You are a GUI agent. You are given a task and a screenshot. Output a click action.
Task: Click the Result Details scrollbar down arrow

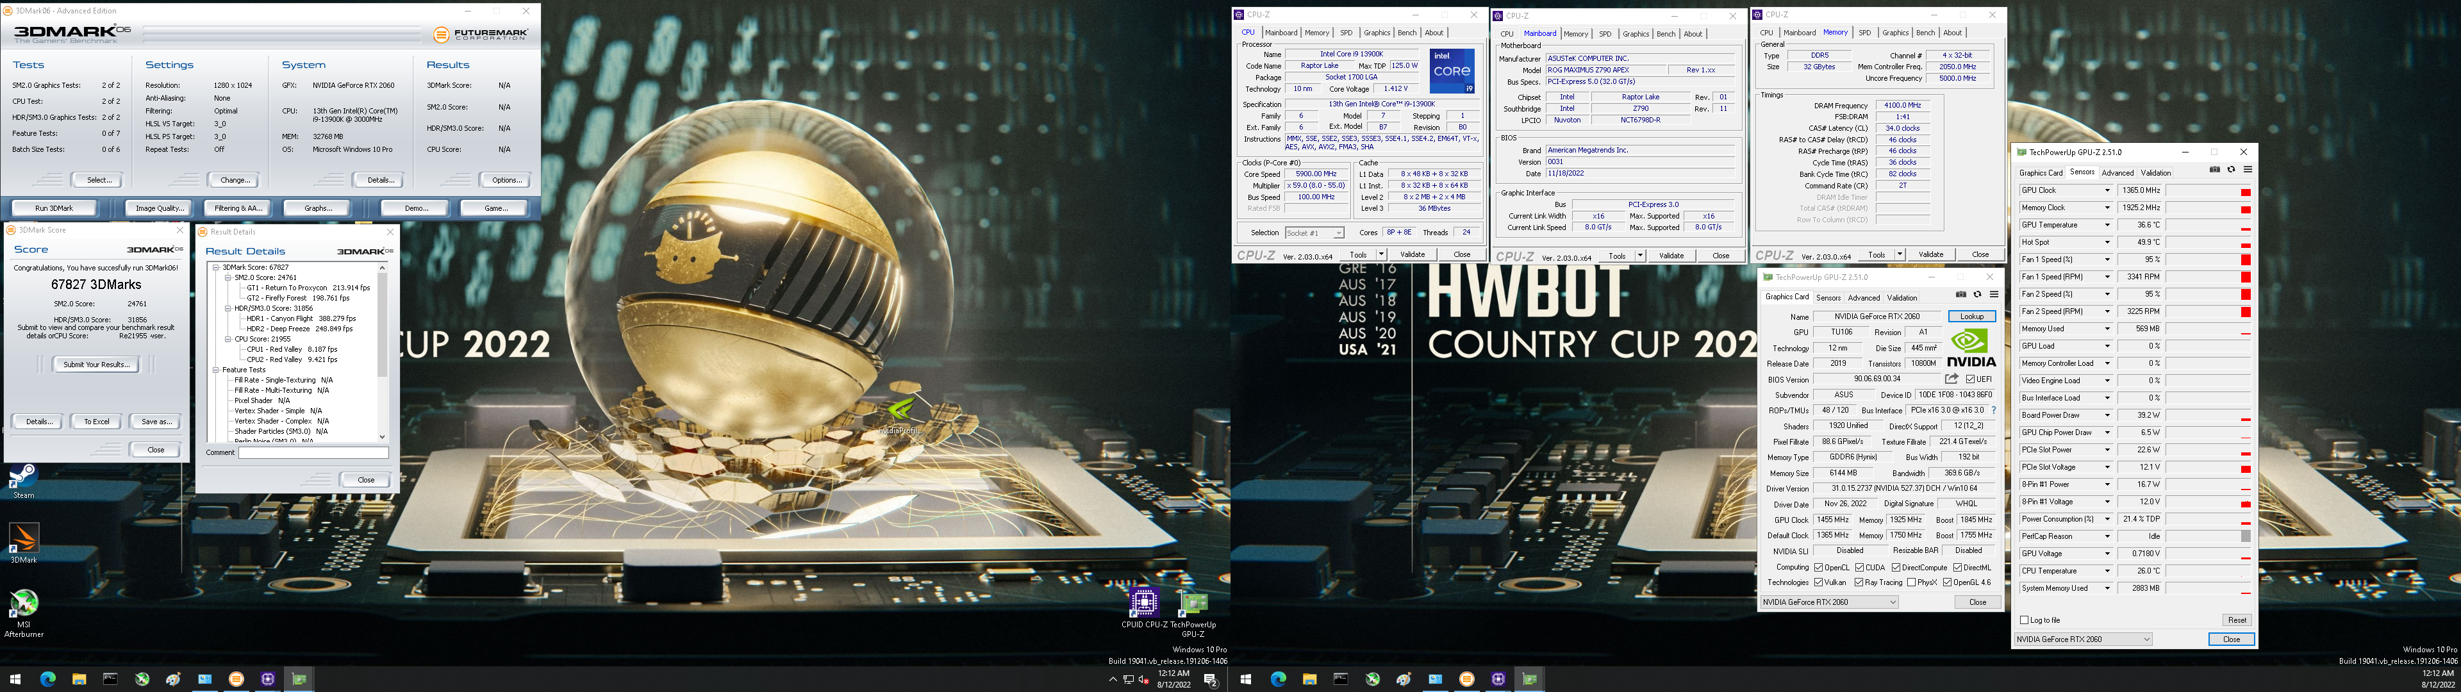tap(382, 437)
